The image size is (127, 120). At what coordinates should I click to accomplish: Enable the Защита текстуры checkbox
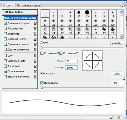[5, 77]
